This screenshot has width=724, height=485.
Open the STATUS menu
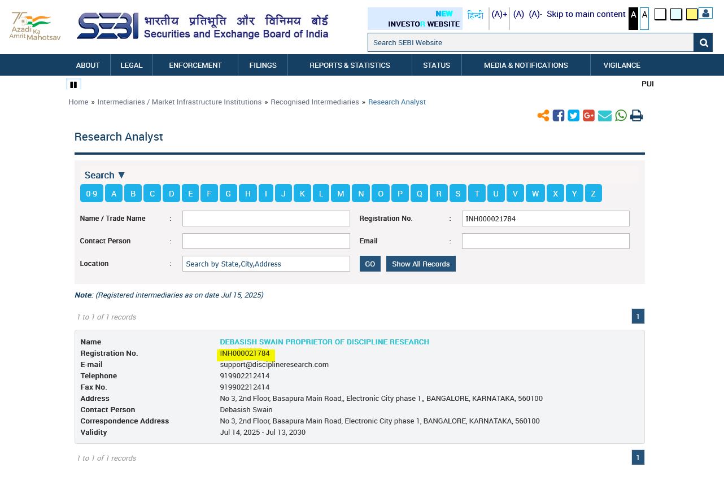(x=437, y=65)
